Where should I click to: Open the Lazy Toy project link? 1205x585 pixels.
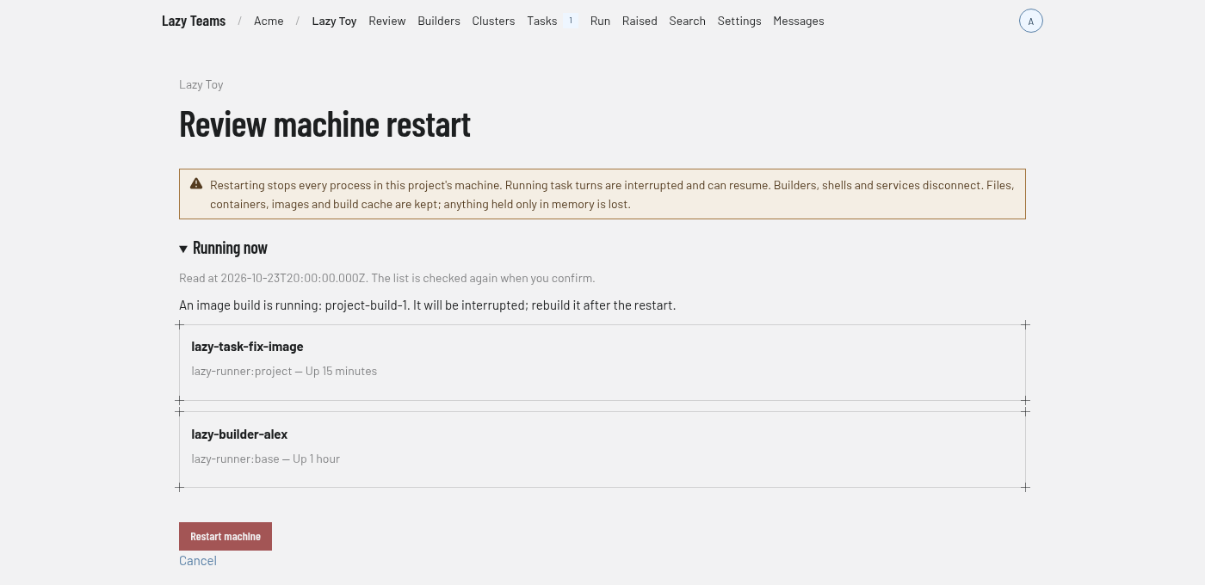click(334, 21)
